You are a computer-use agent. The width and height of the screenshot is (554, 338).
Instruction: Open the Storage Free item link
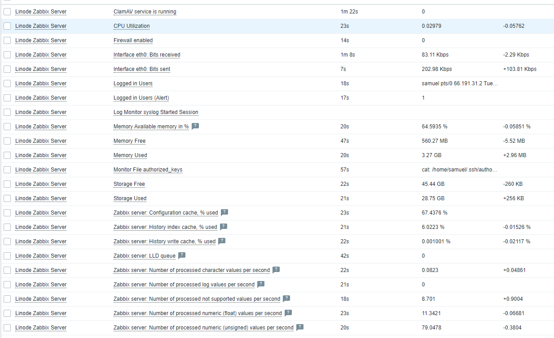pyautogui.click(x=129, y=184)
